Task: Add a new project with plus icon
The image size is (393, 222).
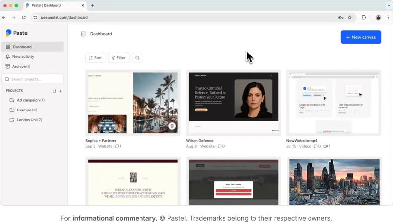Action: (60, 91)
